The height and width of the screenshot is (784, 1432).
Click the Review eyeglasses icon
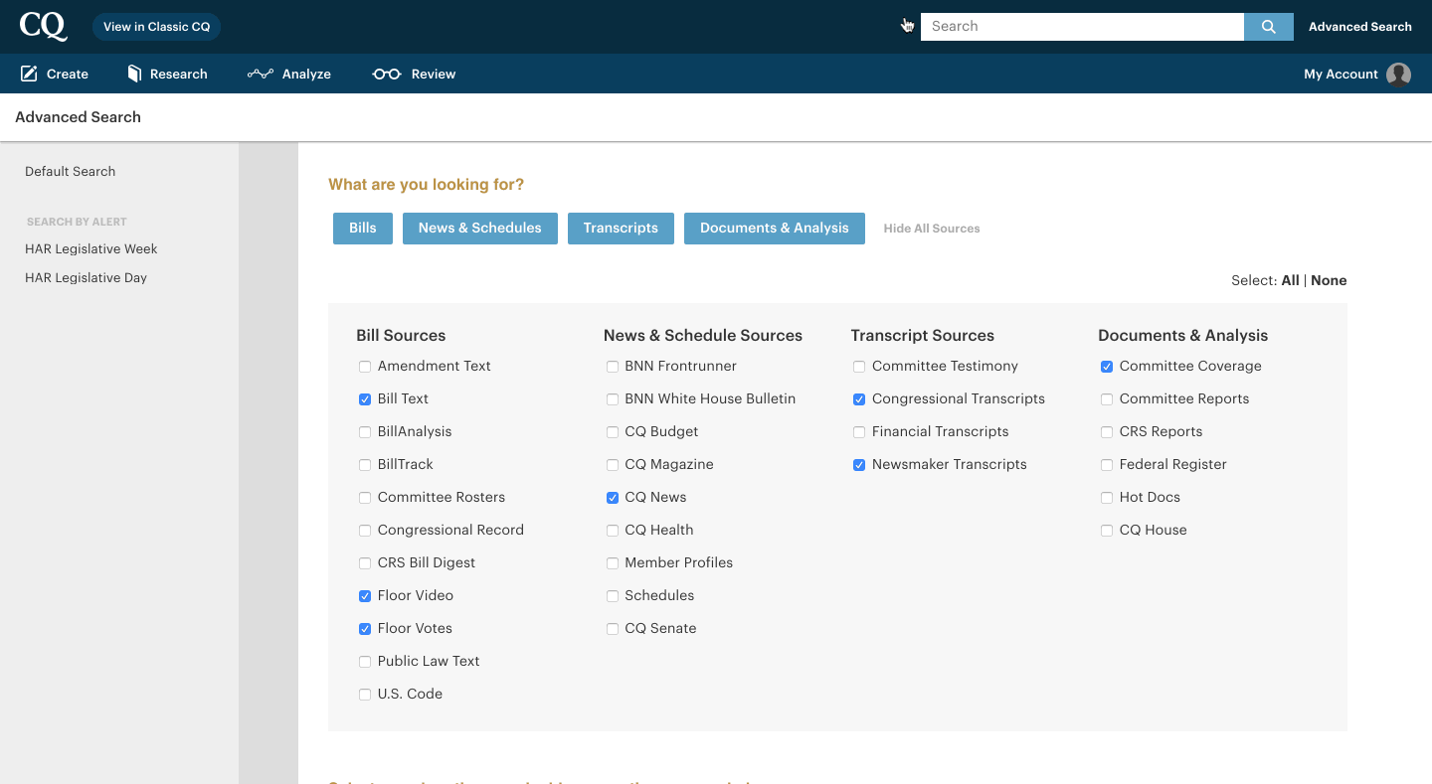coord(387,74)
